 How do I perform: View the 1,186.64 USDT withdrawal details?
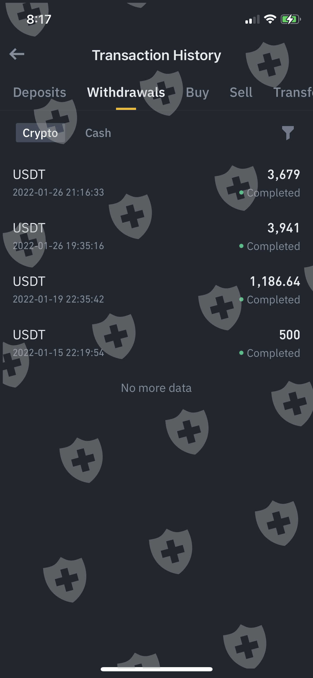point(156,290)
